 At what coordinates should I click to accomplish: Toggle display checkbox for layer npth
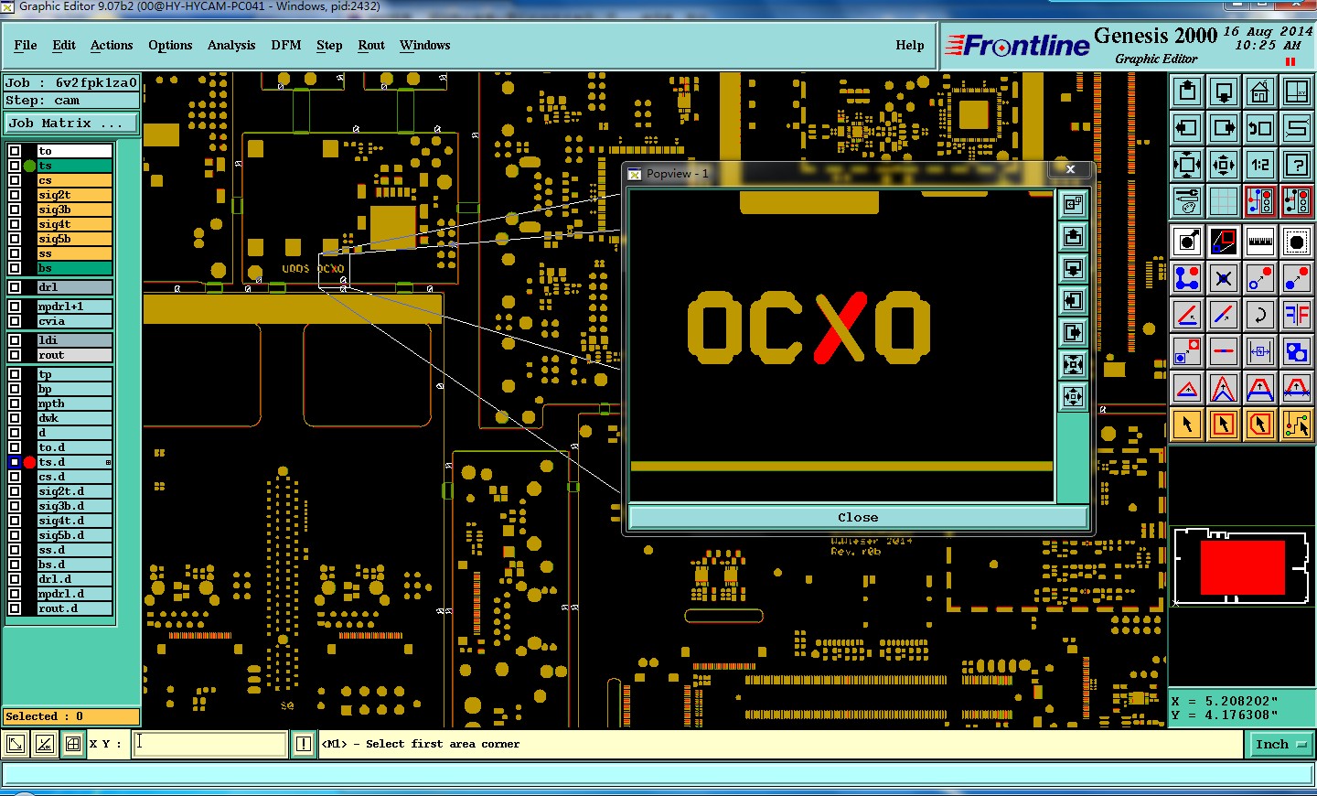[15, 403]
